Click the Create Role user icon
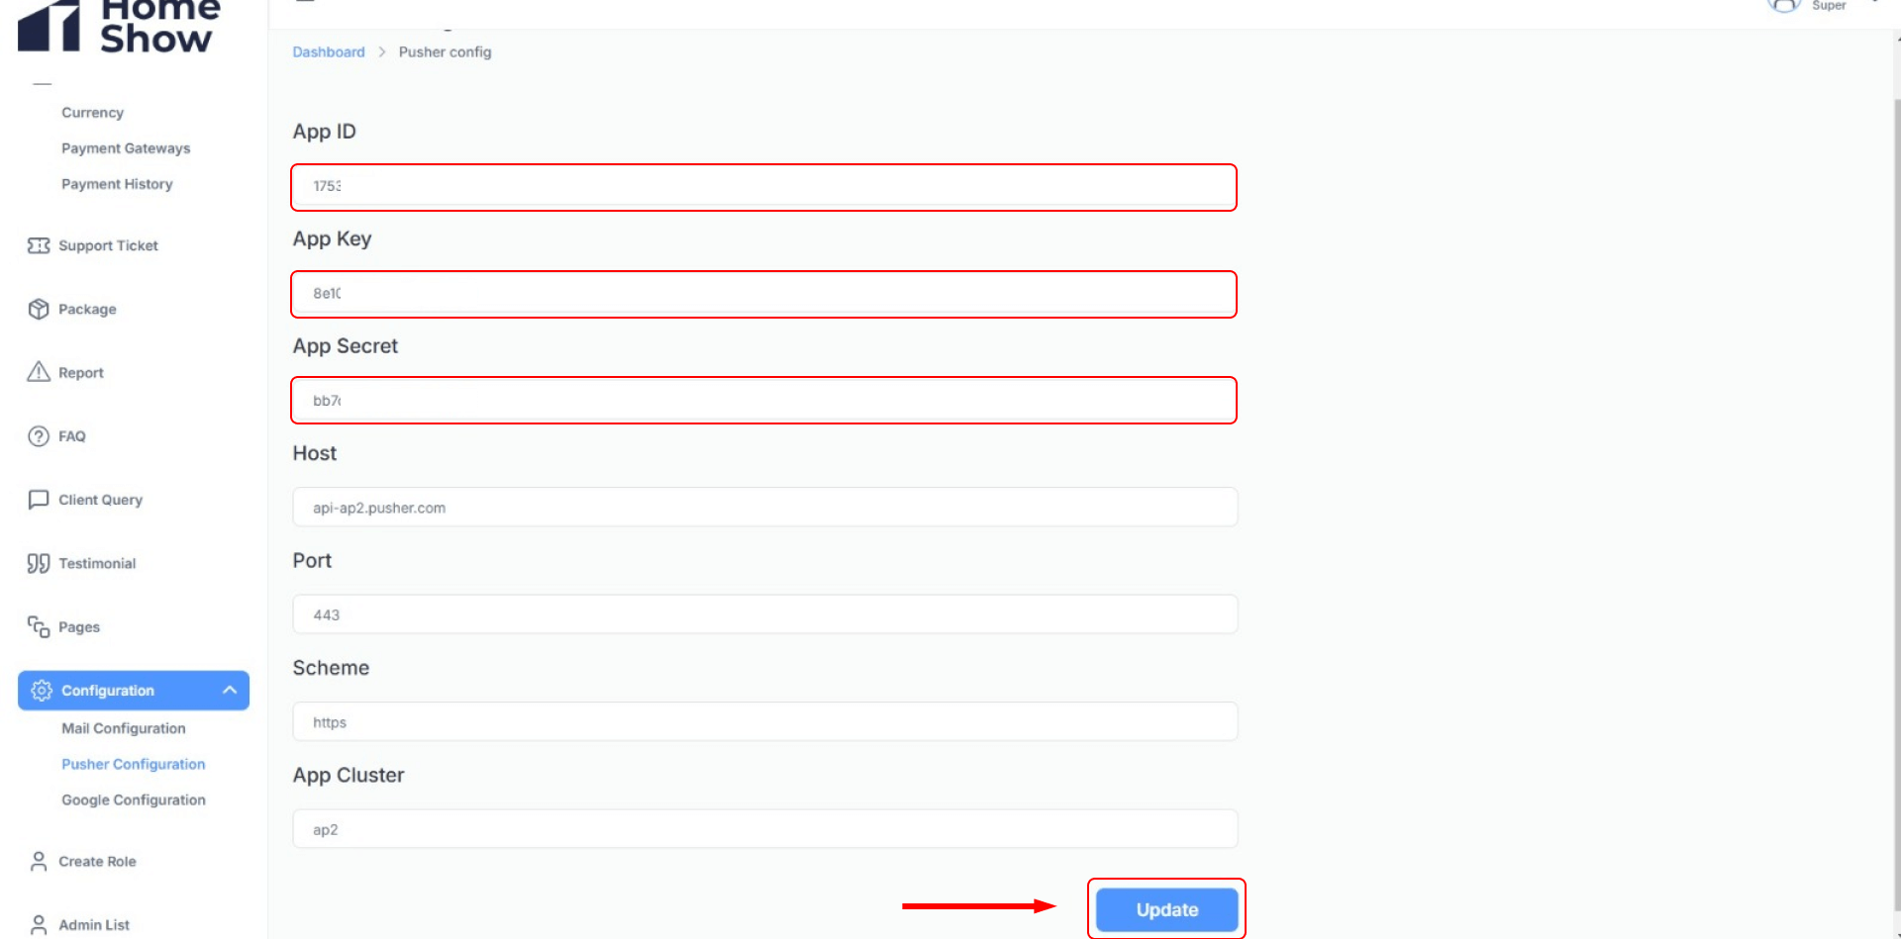This screenshot has height=939, width=1901. (x=39, y=862)
